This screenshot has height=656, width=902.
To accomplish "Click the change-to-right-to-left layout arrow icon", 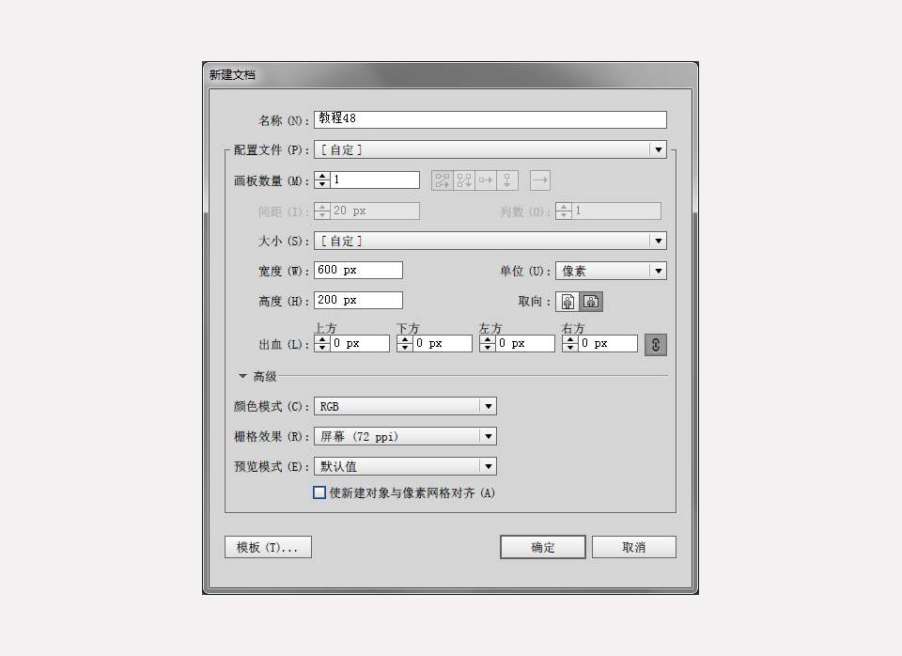I will coord(540,180).
